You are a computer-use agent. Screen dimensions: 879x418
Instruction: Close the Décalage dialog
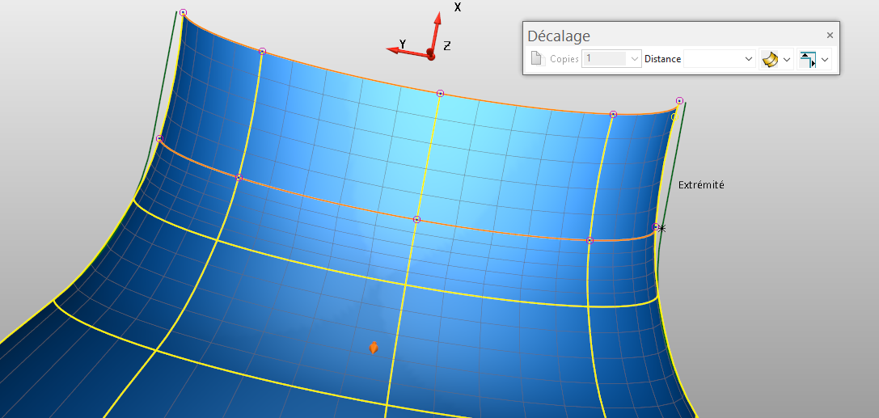click(x=830, y=36)
